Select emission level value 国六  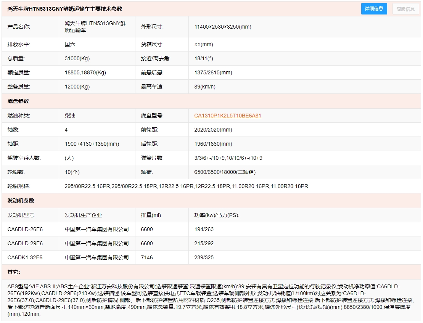pos(70,44)
